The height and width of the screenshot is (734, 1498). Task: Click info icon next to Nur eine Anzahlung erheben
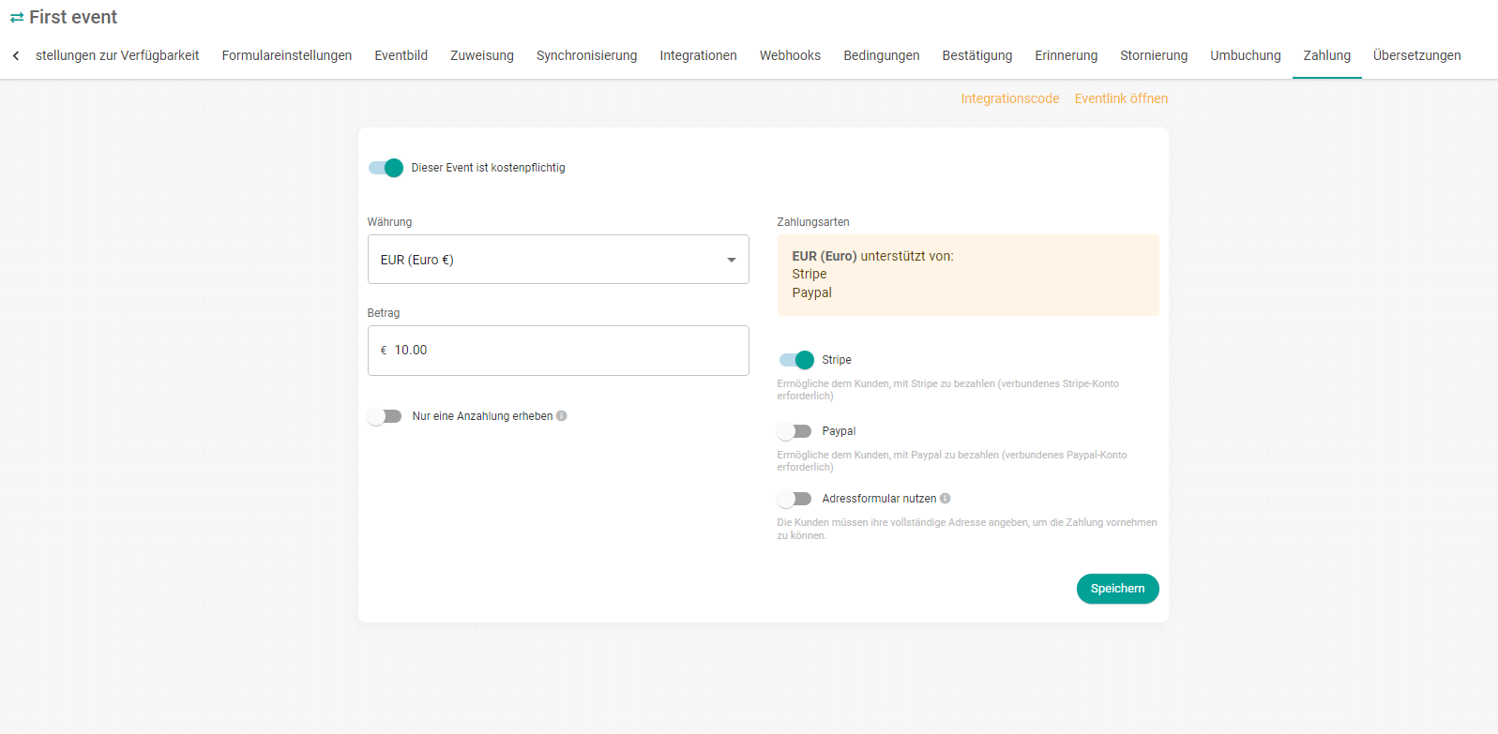point(561,416)
